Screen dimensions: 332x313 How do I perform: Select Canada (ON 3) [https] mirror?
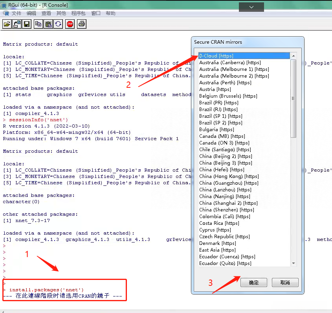coord(244,143)
